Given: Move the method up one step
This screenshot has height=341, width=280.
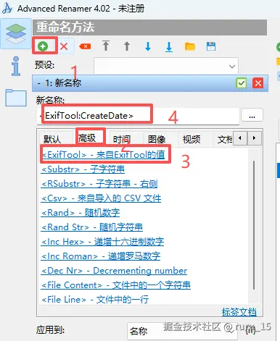Looking at the screenshot, I should pos(127,46).
